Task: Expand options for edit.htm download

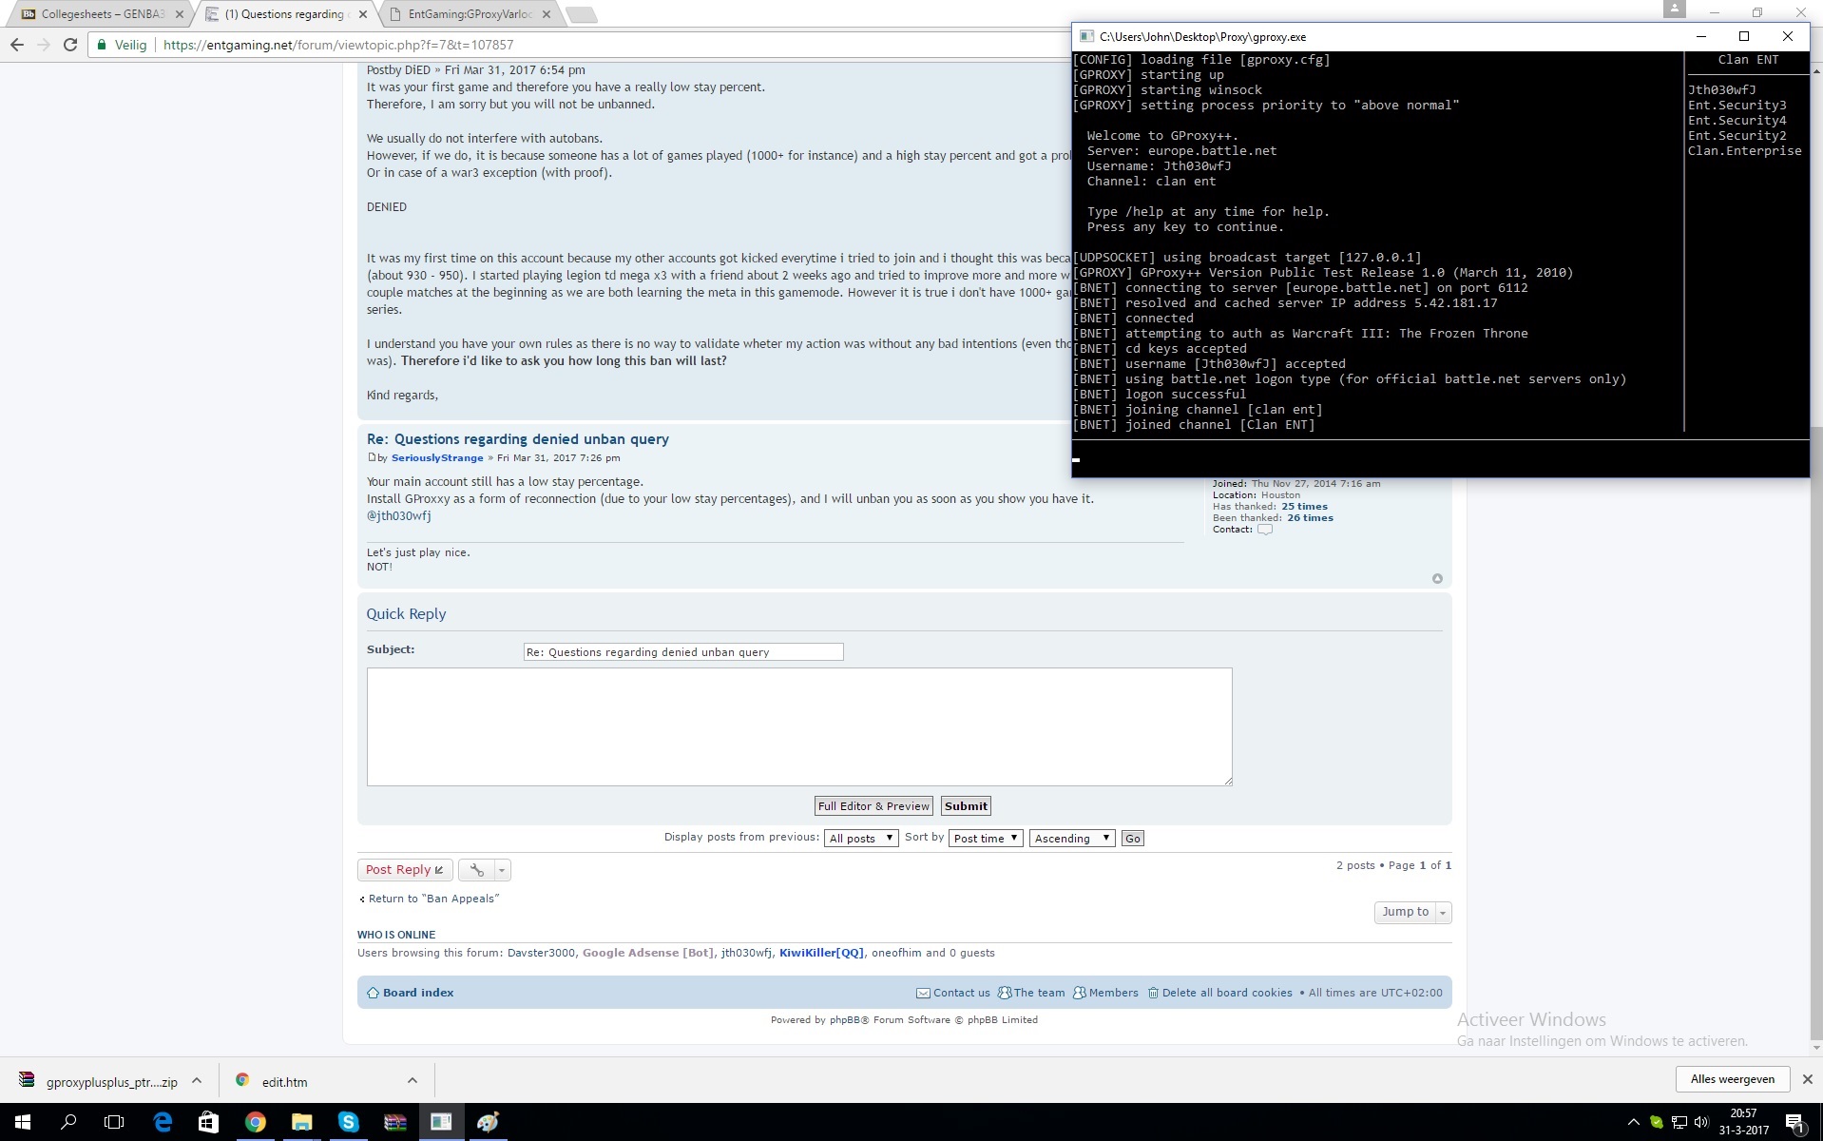Action: pyautogui.click(x=413, y=1081)
